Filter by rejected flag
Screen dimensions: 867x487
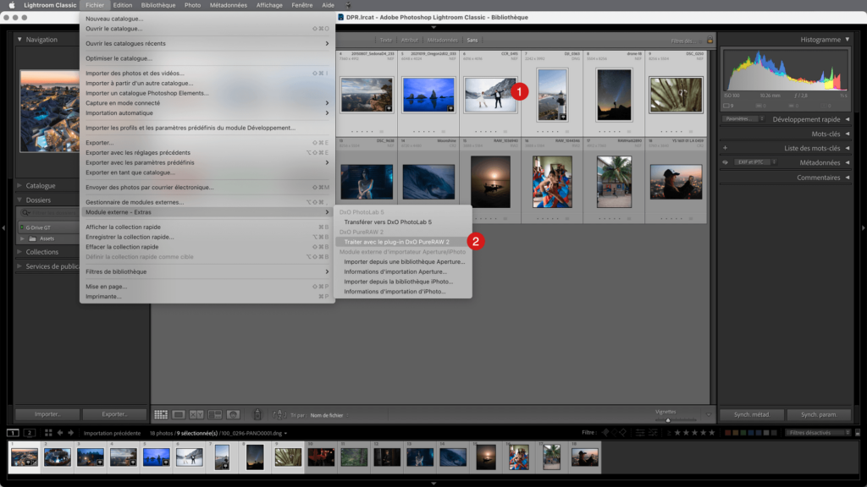(x=622, y=432)
